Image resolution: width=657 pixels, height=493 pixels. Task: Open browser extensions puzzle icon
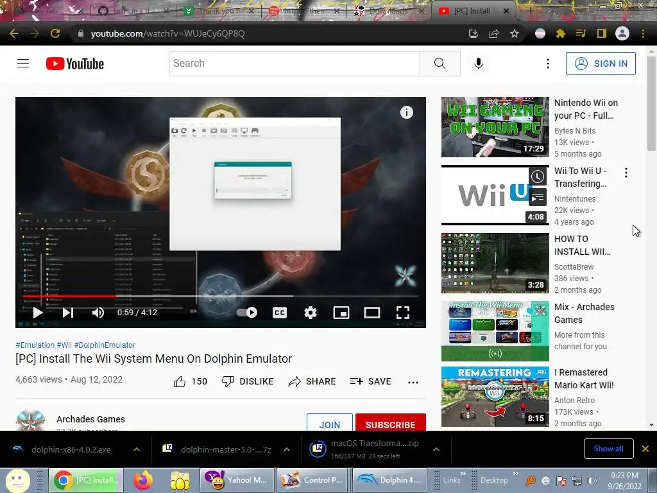[560, 33]
